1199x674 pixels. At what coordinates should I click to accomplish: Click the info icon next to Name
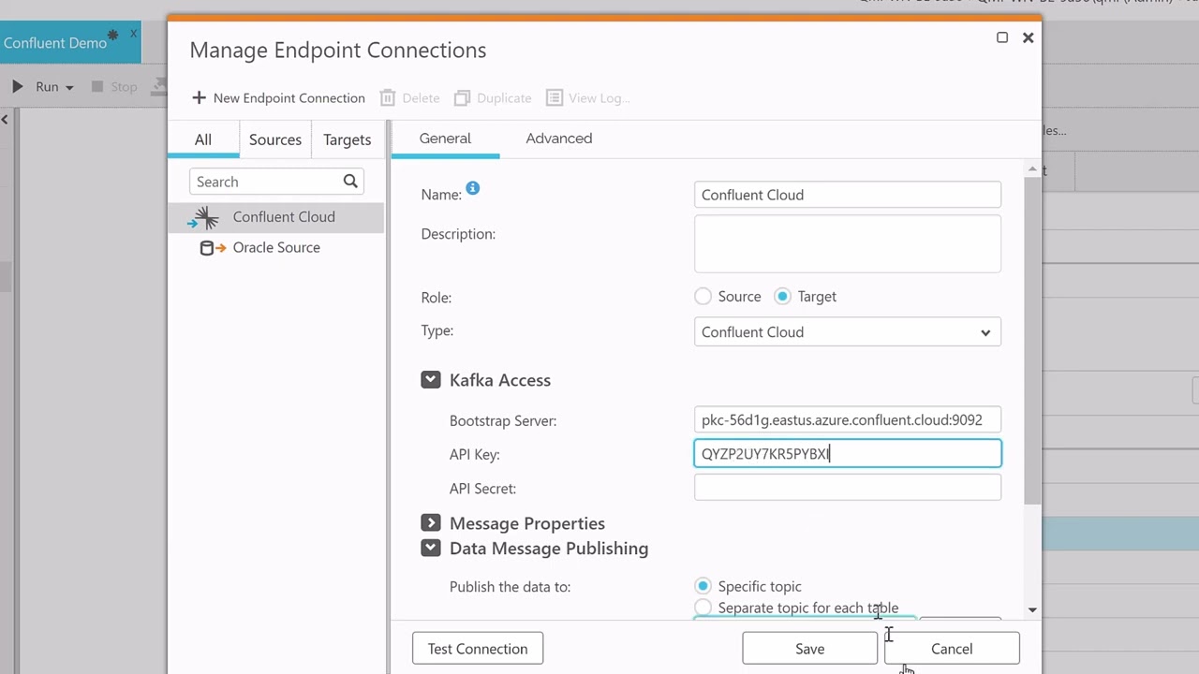tap(473, 188)
